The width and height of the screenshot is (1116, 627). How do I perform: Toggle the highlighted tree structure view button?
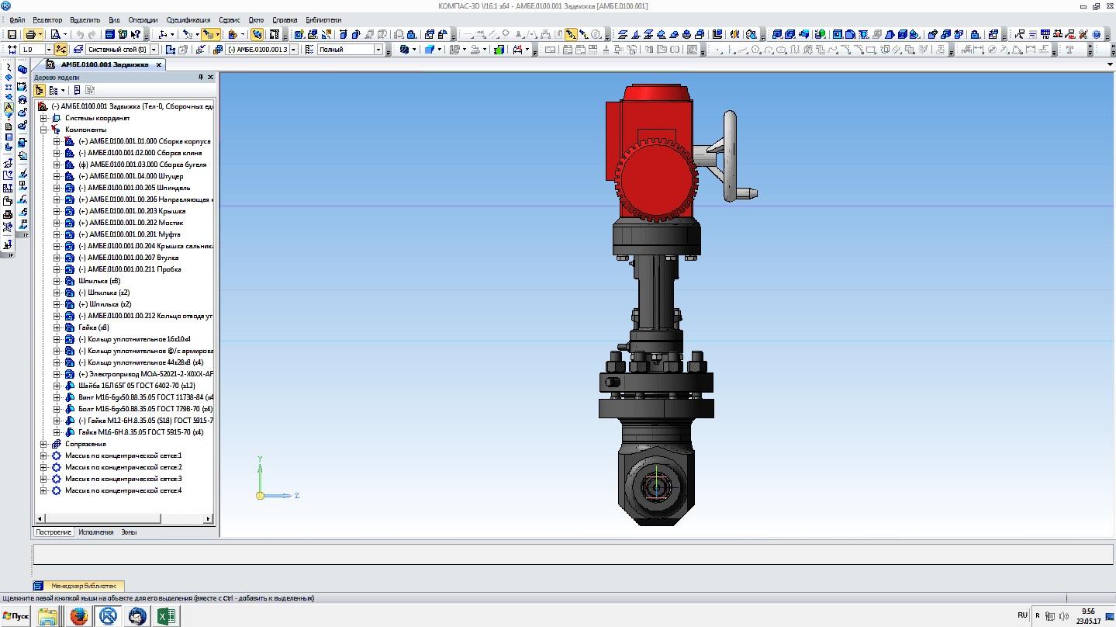pos(40,90)
